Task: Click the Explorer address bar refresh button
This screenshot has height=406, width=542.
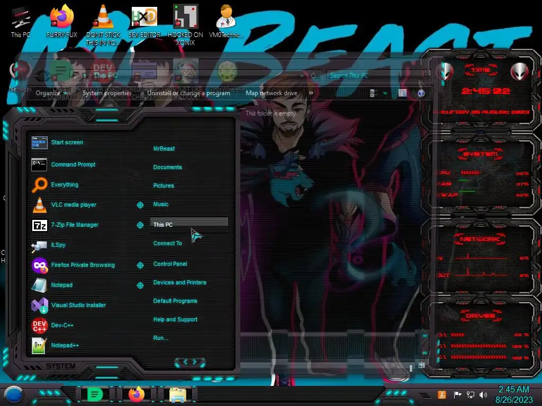Action: (x=313, y=75)
